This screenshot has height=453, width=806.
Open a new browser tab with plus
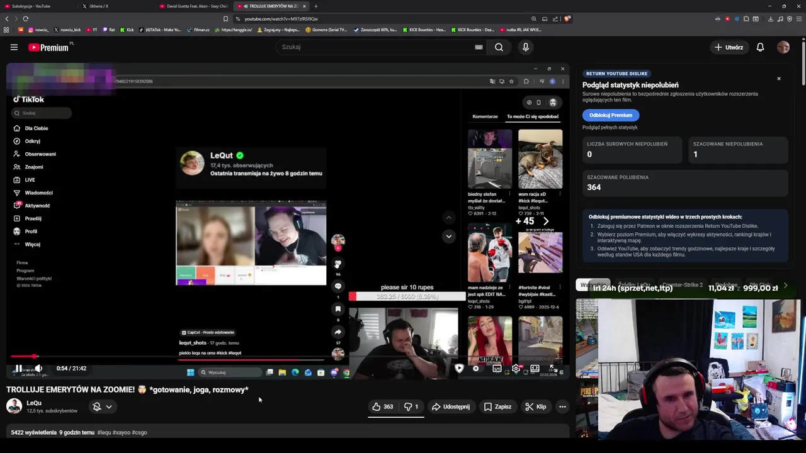click(x=315, y=6)
